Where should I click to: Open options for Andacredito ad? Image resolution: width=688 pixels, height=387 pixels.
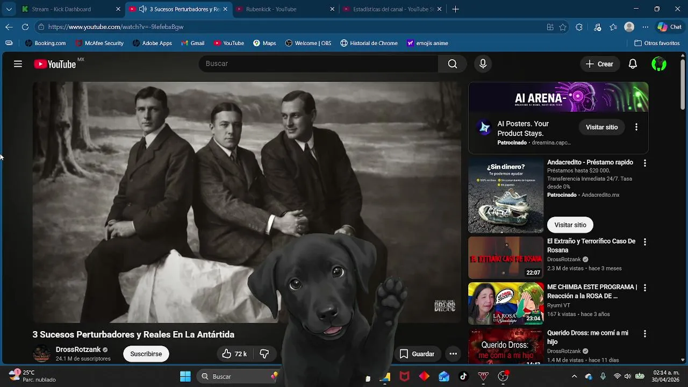click(x=645, y=163)
